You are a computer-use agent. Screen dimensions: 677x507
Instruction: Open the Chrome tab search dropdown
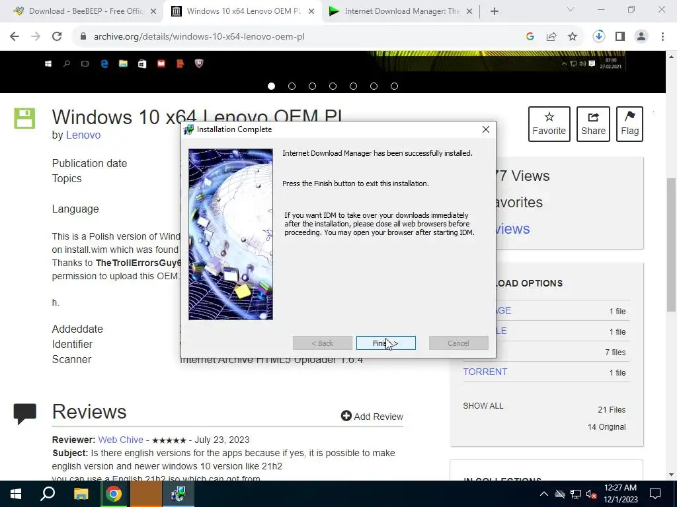(571, 9)
